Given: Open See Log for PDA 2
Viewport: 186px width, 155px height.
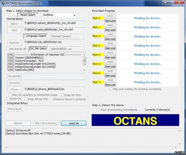Looking at the screenshot, I should 110,39.
